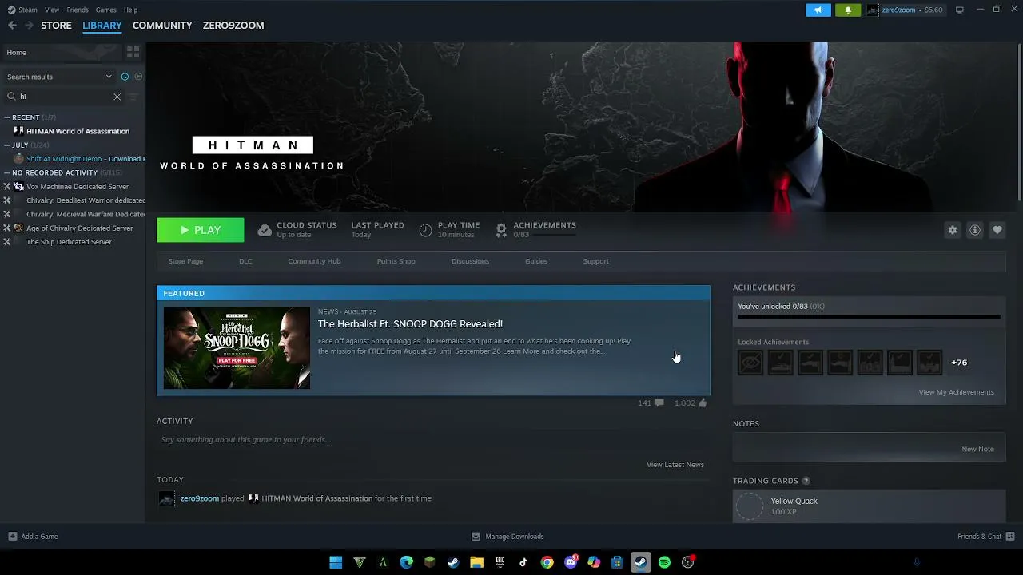Open the DLC link

point(245,261)
